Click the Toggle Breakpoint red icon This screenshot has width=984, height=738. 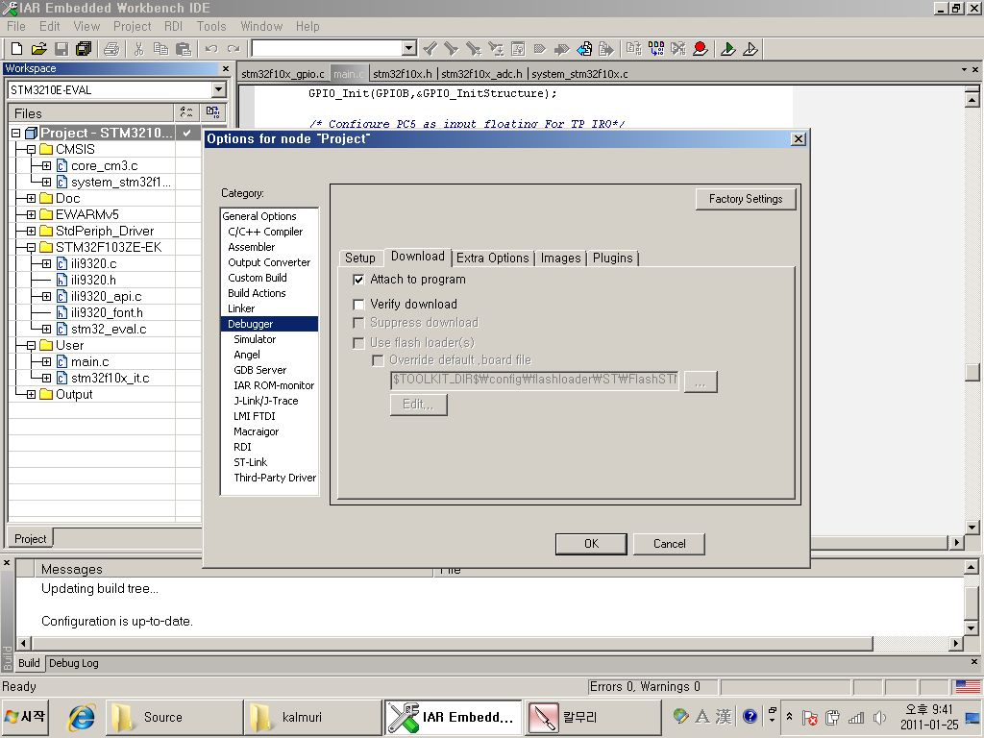[x=701, y=49]
